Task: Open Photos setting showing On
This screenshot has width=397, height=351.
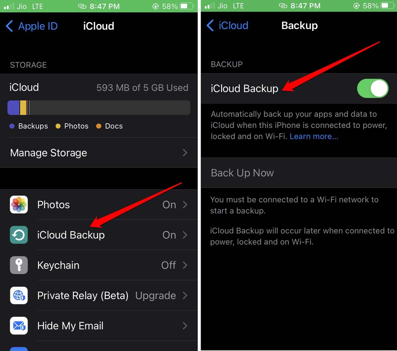Action: coord(99,204)
